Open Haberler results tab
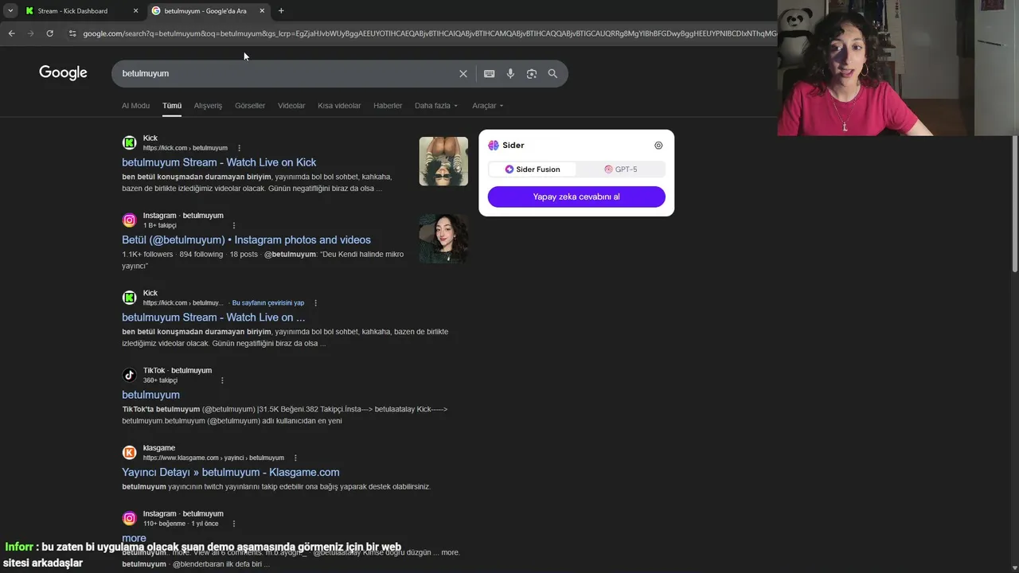The width and height of the screenshot is (1019, 573). pyautogui.click(x=388, y=106)
